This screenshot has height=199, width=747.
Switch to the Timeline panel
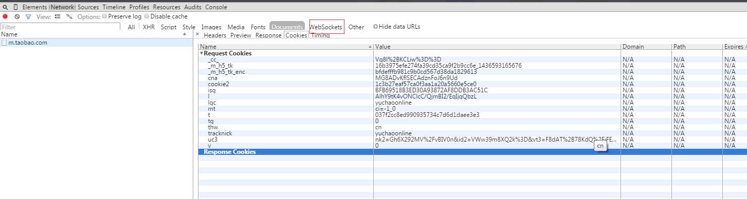[x=114, y=7]
